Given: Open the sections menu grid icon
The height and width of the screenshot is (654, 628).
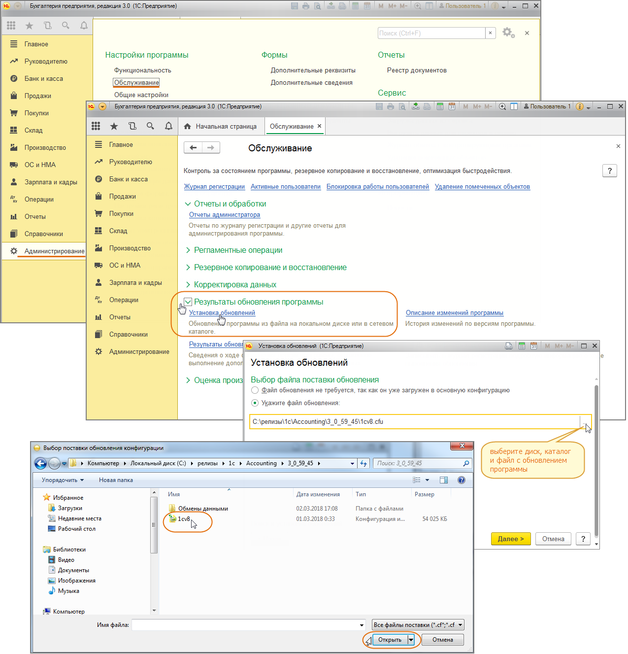Looking at the screenshot, I should click(96, 127).
